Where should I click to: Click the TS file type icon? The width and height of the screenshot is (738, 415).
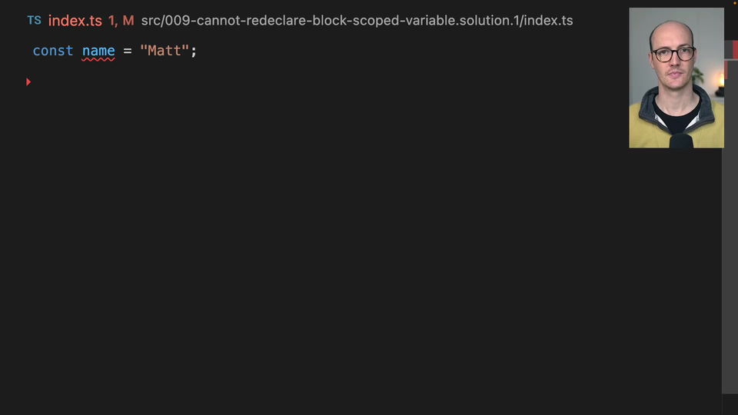pyautogui.click(x=34, y=21)
